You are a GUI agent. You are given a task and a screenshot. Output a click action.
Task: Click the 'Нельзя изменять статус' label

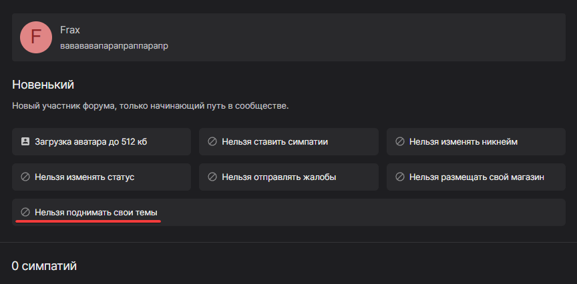pos(85,177)
